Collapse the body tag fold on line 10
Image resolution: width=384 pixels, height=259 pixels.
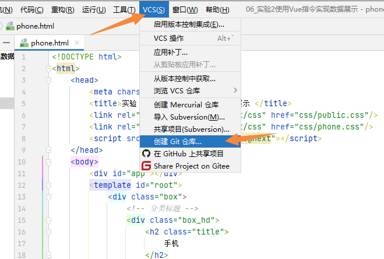[48, 162]
